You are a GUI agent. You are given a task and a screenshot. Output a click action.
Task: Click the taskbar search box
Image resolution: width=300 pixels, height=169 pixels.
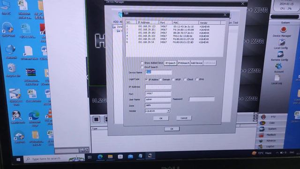coord(54,159)
